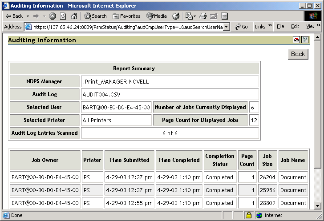The width and height of the screenshot is (324, 221).
Task: Open the History clock icon
Action: pyautogui.click(x=176, y=16)
